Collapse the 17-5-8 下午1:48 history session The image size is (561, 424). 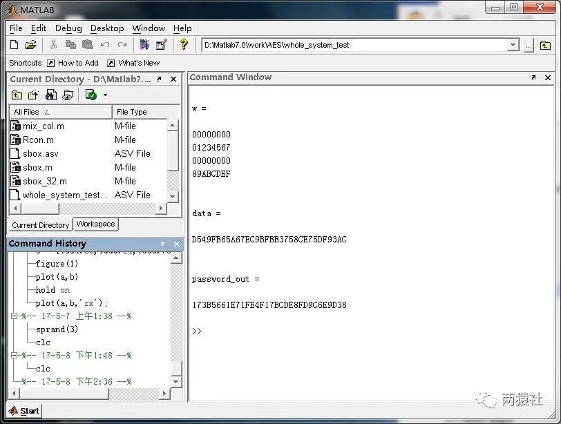click(x=15, y=356)
